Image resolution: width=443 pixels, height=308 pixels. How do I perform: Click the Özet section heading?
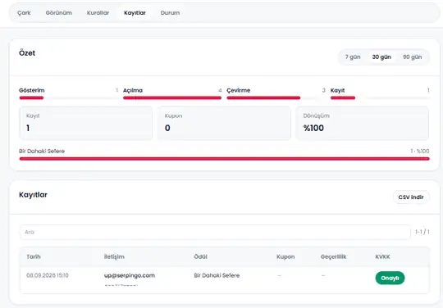point(27,53)
